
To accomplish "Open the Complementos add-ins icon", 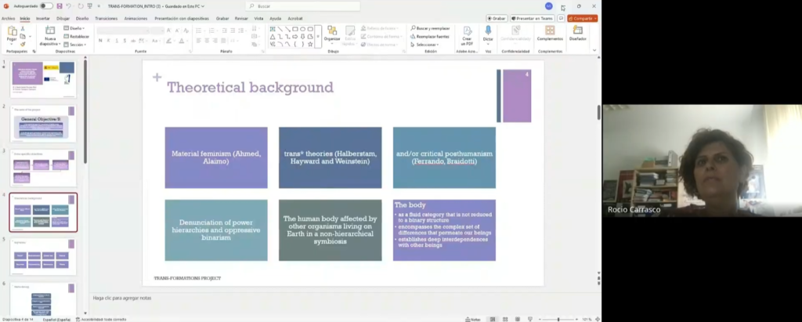I will [x=550, y=32].
